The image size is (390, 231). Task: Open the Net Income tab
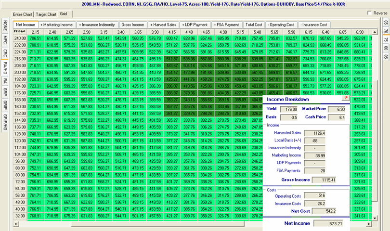click(26, 25)
